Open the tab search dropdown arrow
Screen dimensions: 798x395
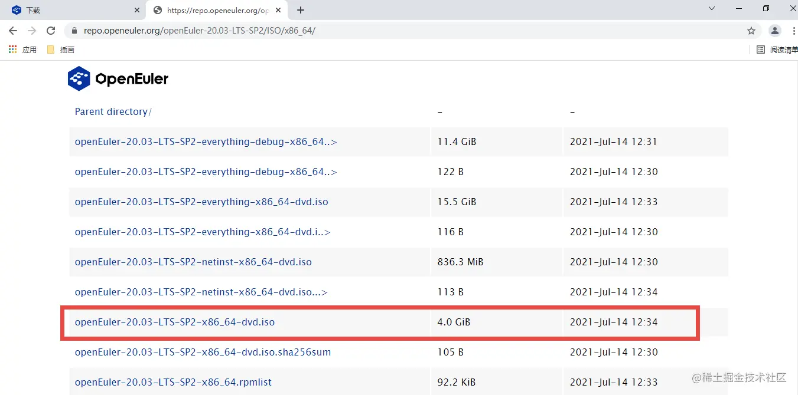(x=712, y=9)
